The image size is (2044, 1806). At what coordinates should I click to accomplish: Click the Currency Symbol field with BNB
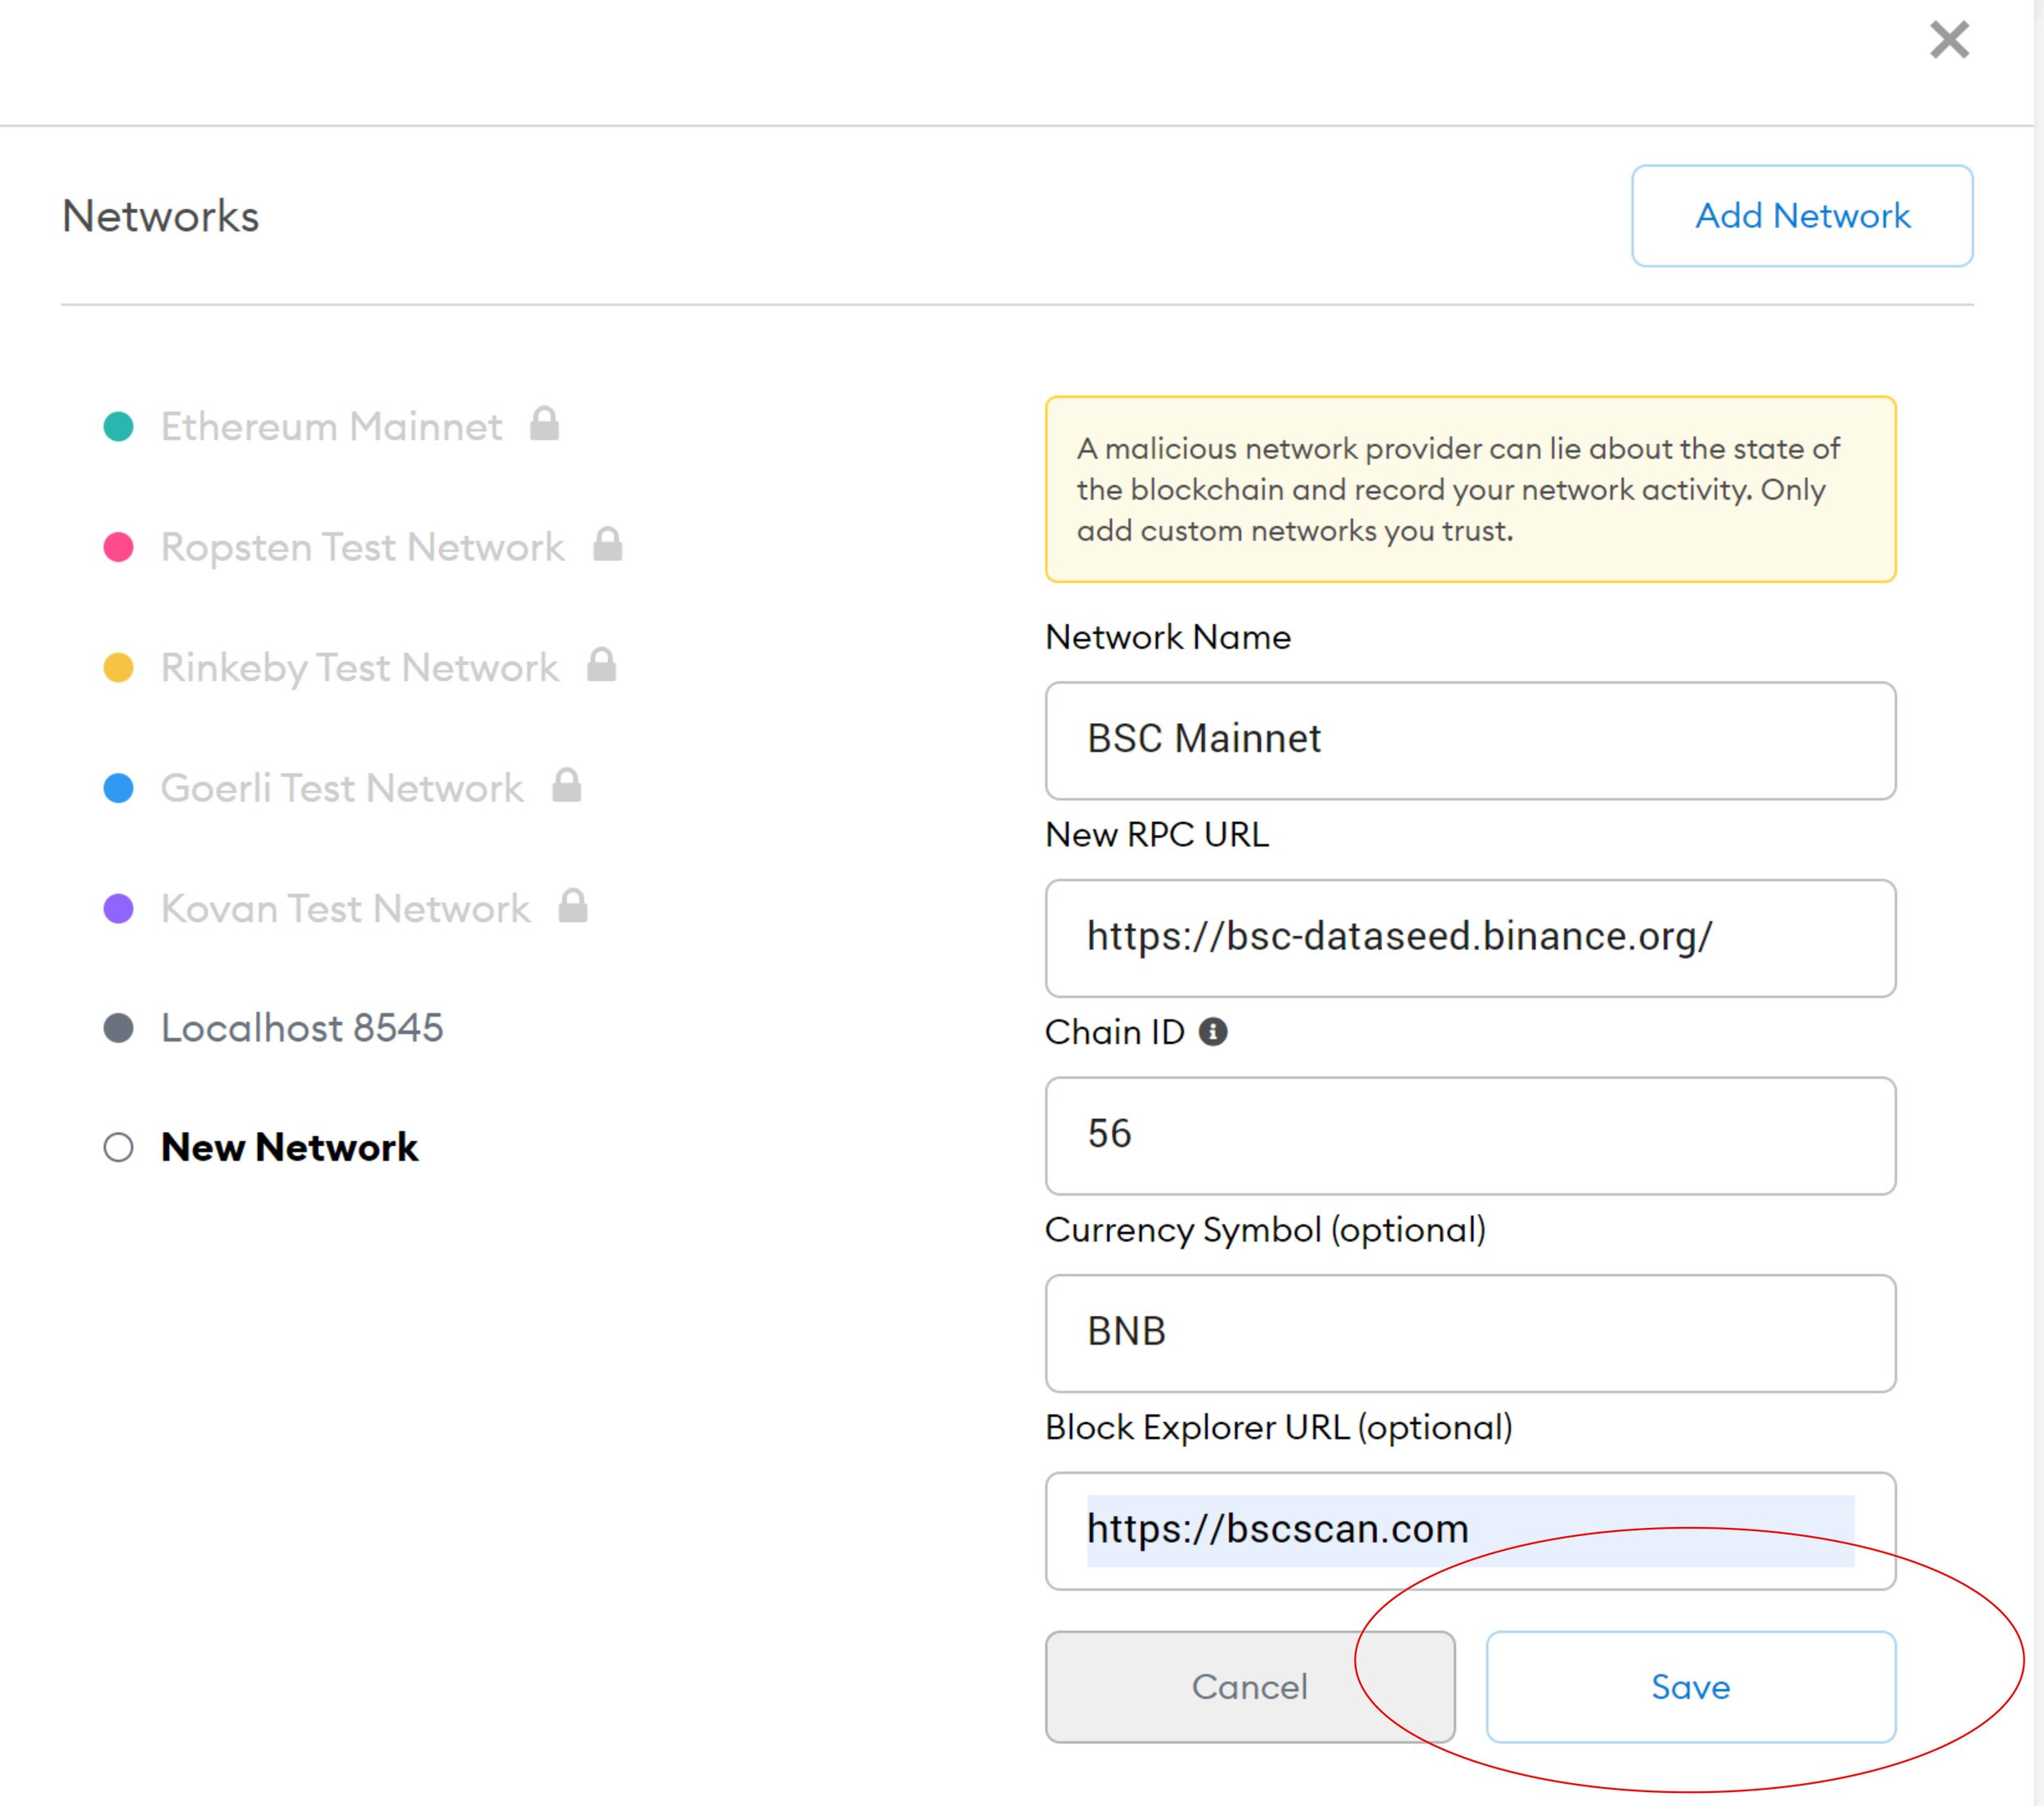click(1470, 1332)
